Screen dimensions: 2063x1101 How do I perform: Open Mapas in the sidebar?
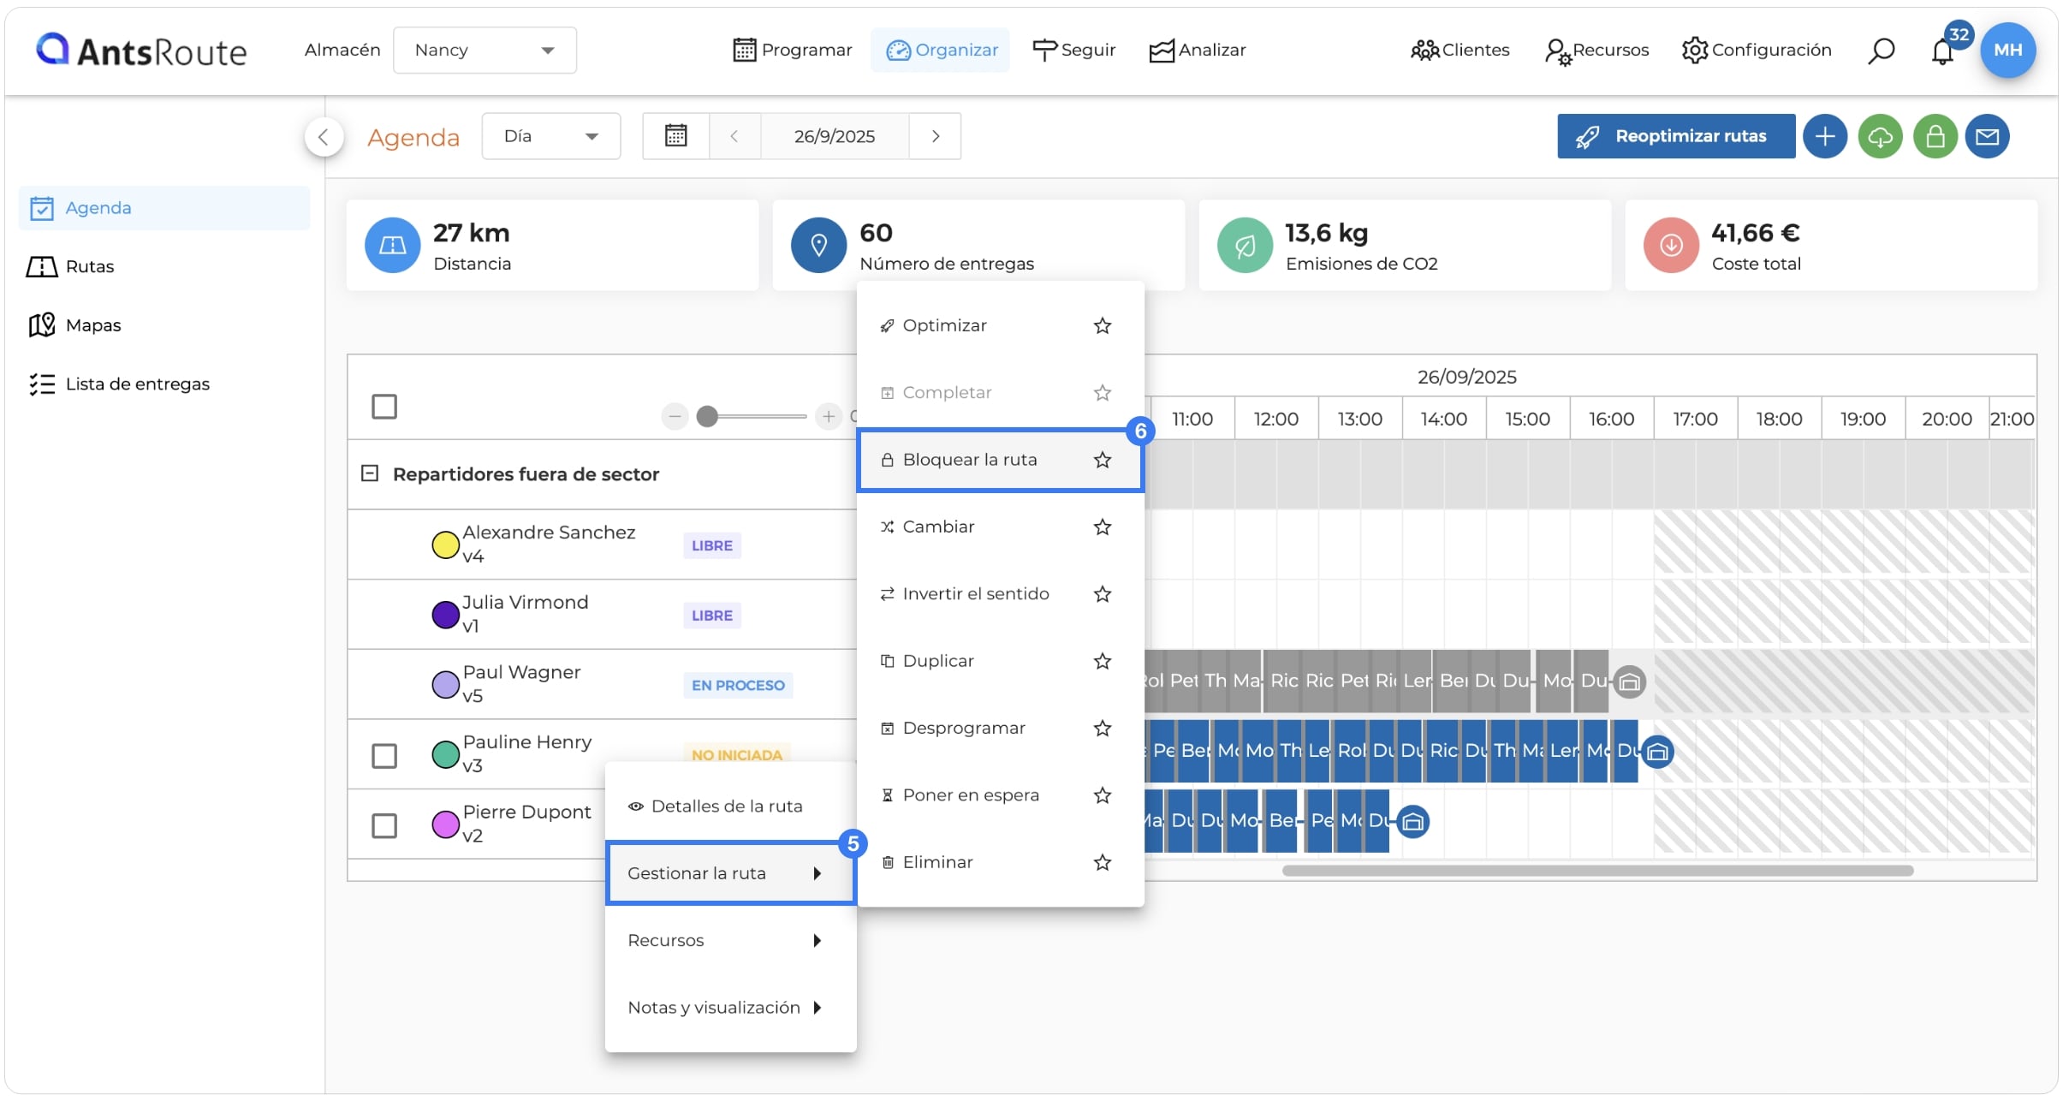coord(163,325)
